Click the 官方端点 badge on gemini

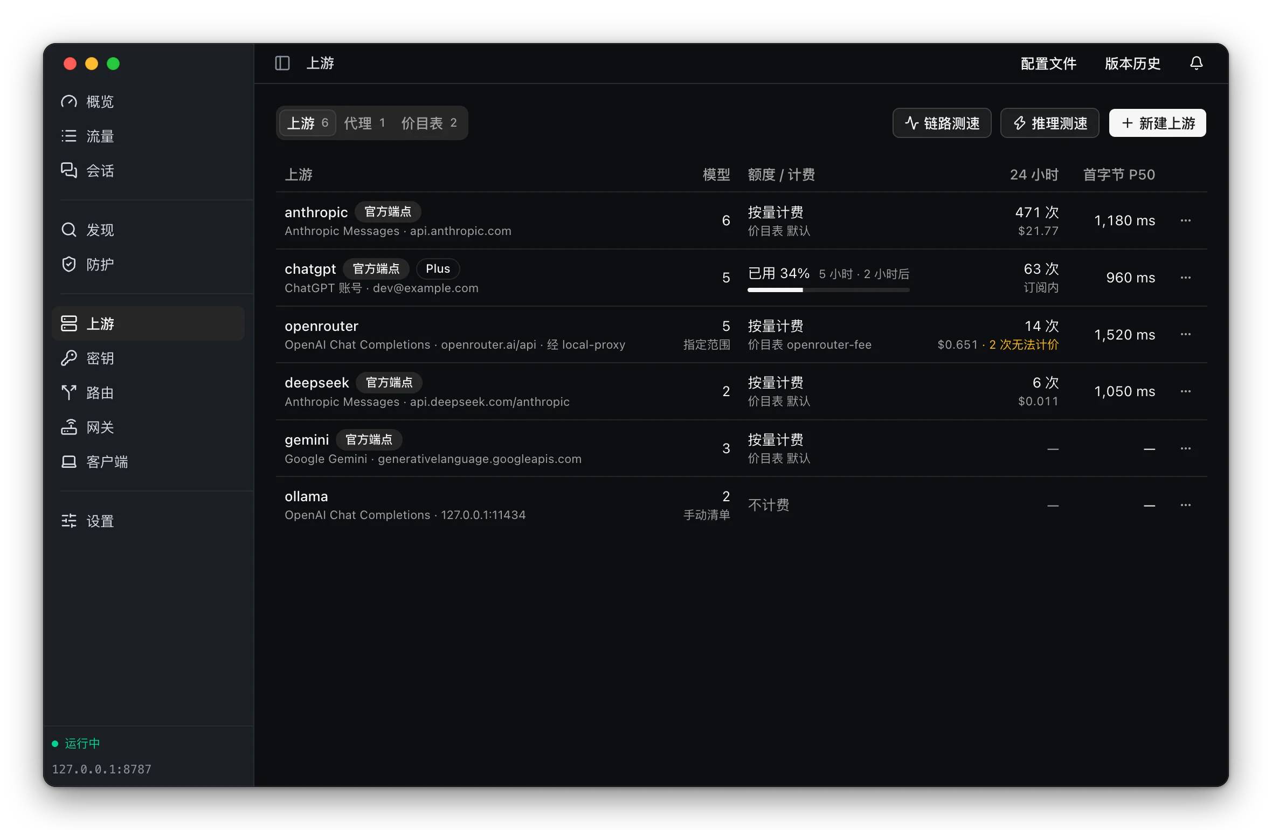pyautogui.click(x=369, y=439)
